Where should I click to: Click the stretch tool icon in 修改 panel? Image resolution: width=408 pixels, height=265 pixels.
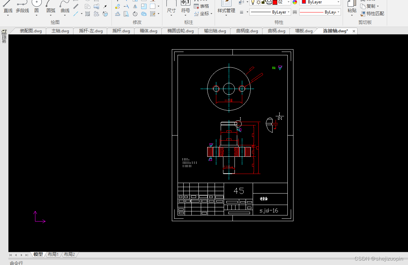point(126,14)
